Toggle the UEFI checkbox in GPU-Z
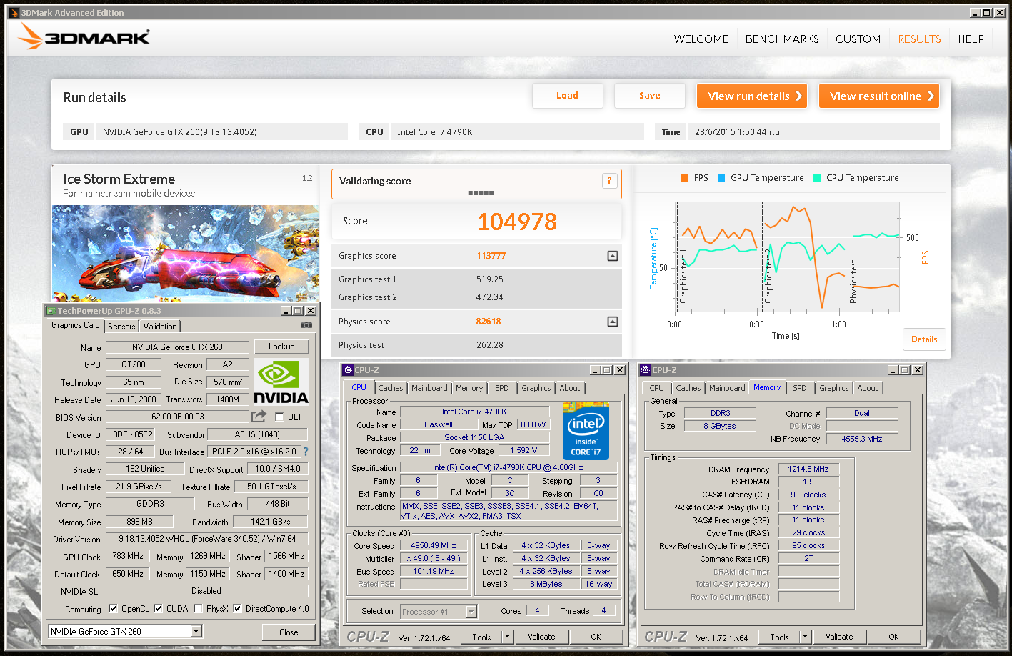 point(279,417)
